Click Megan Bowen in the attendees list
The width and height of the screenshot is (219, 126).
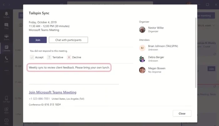(157, 68)
